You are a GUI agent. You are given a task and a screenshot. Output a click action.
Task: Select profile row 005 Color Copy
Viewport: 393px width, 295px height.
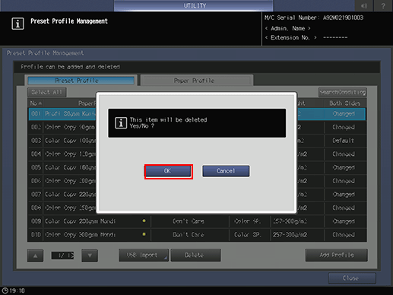(x=197, y=167)
